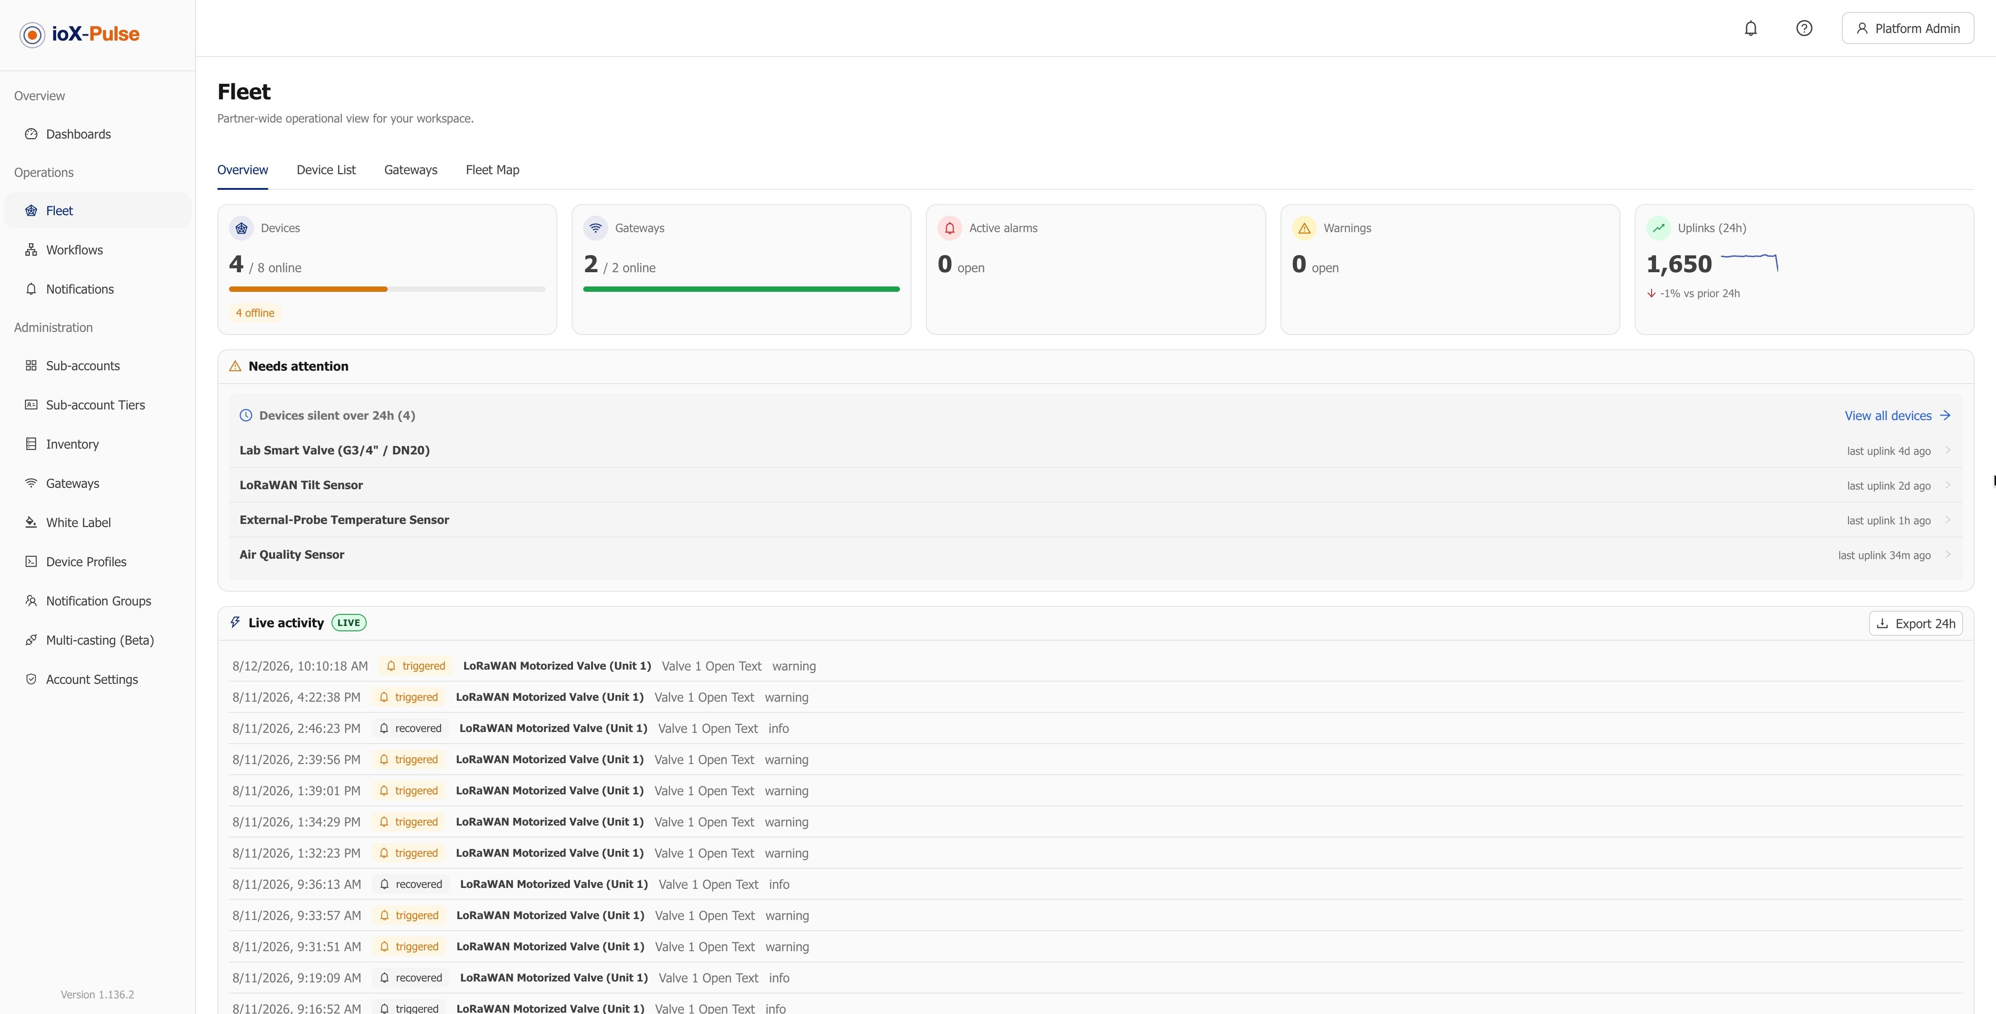Open Notifications sidebar item
The width and height of the screenshot is (1996, 1014).
(x=98, y=289)
